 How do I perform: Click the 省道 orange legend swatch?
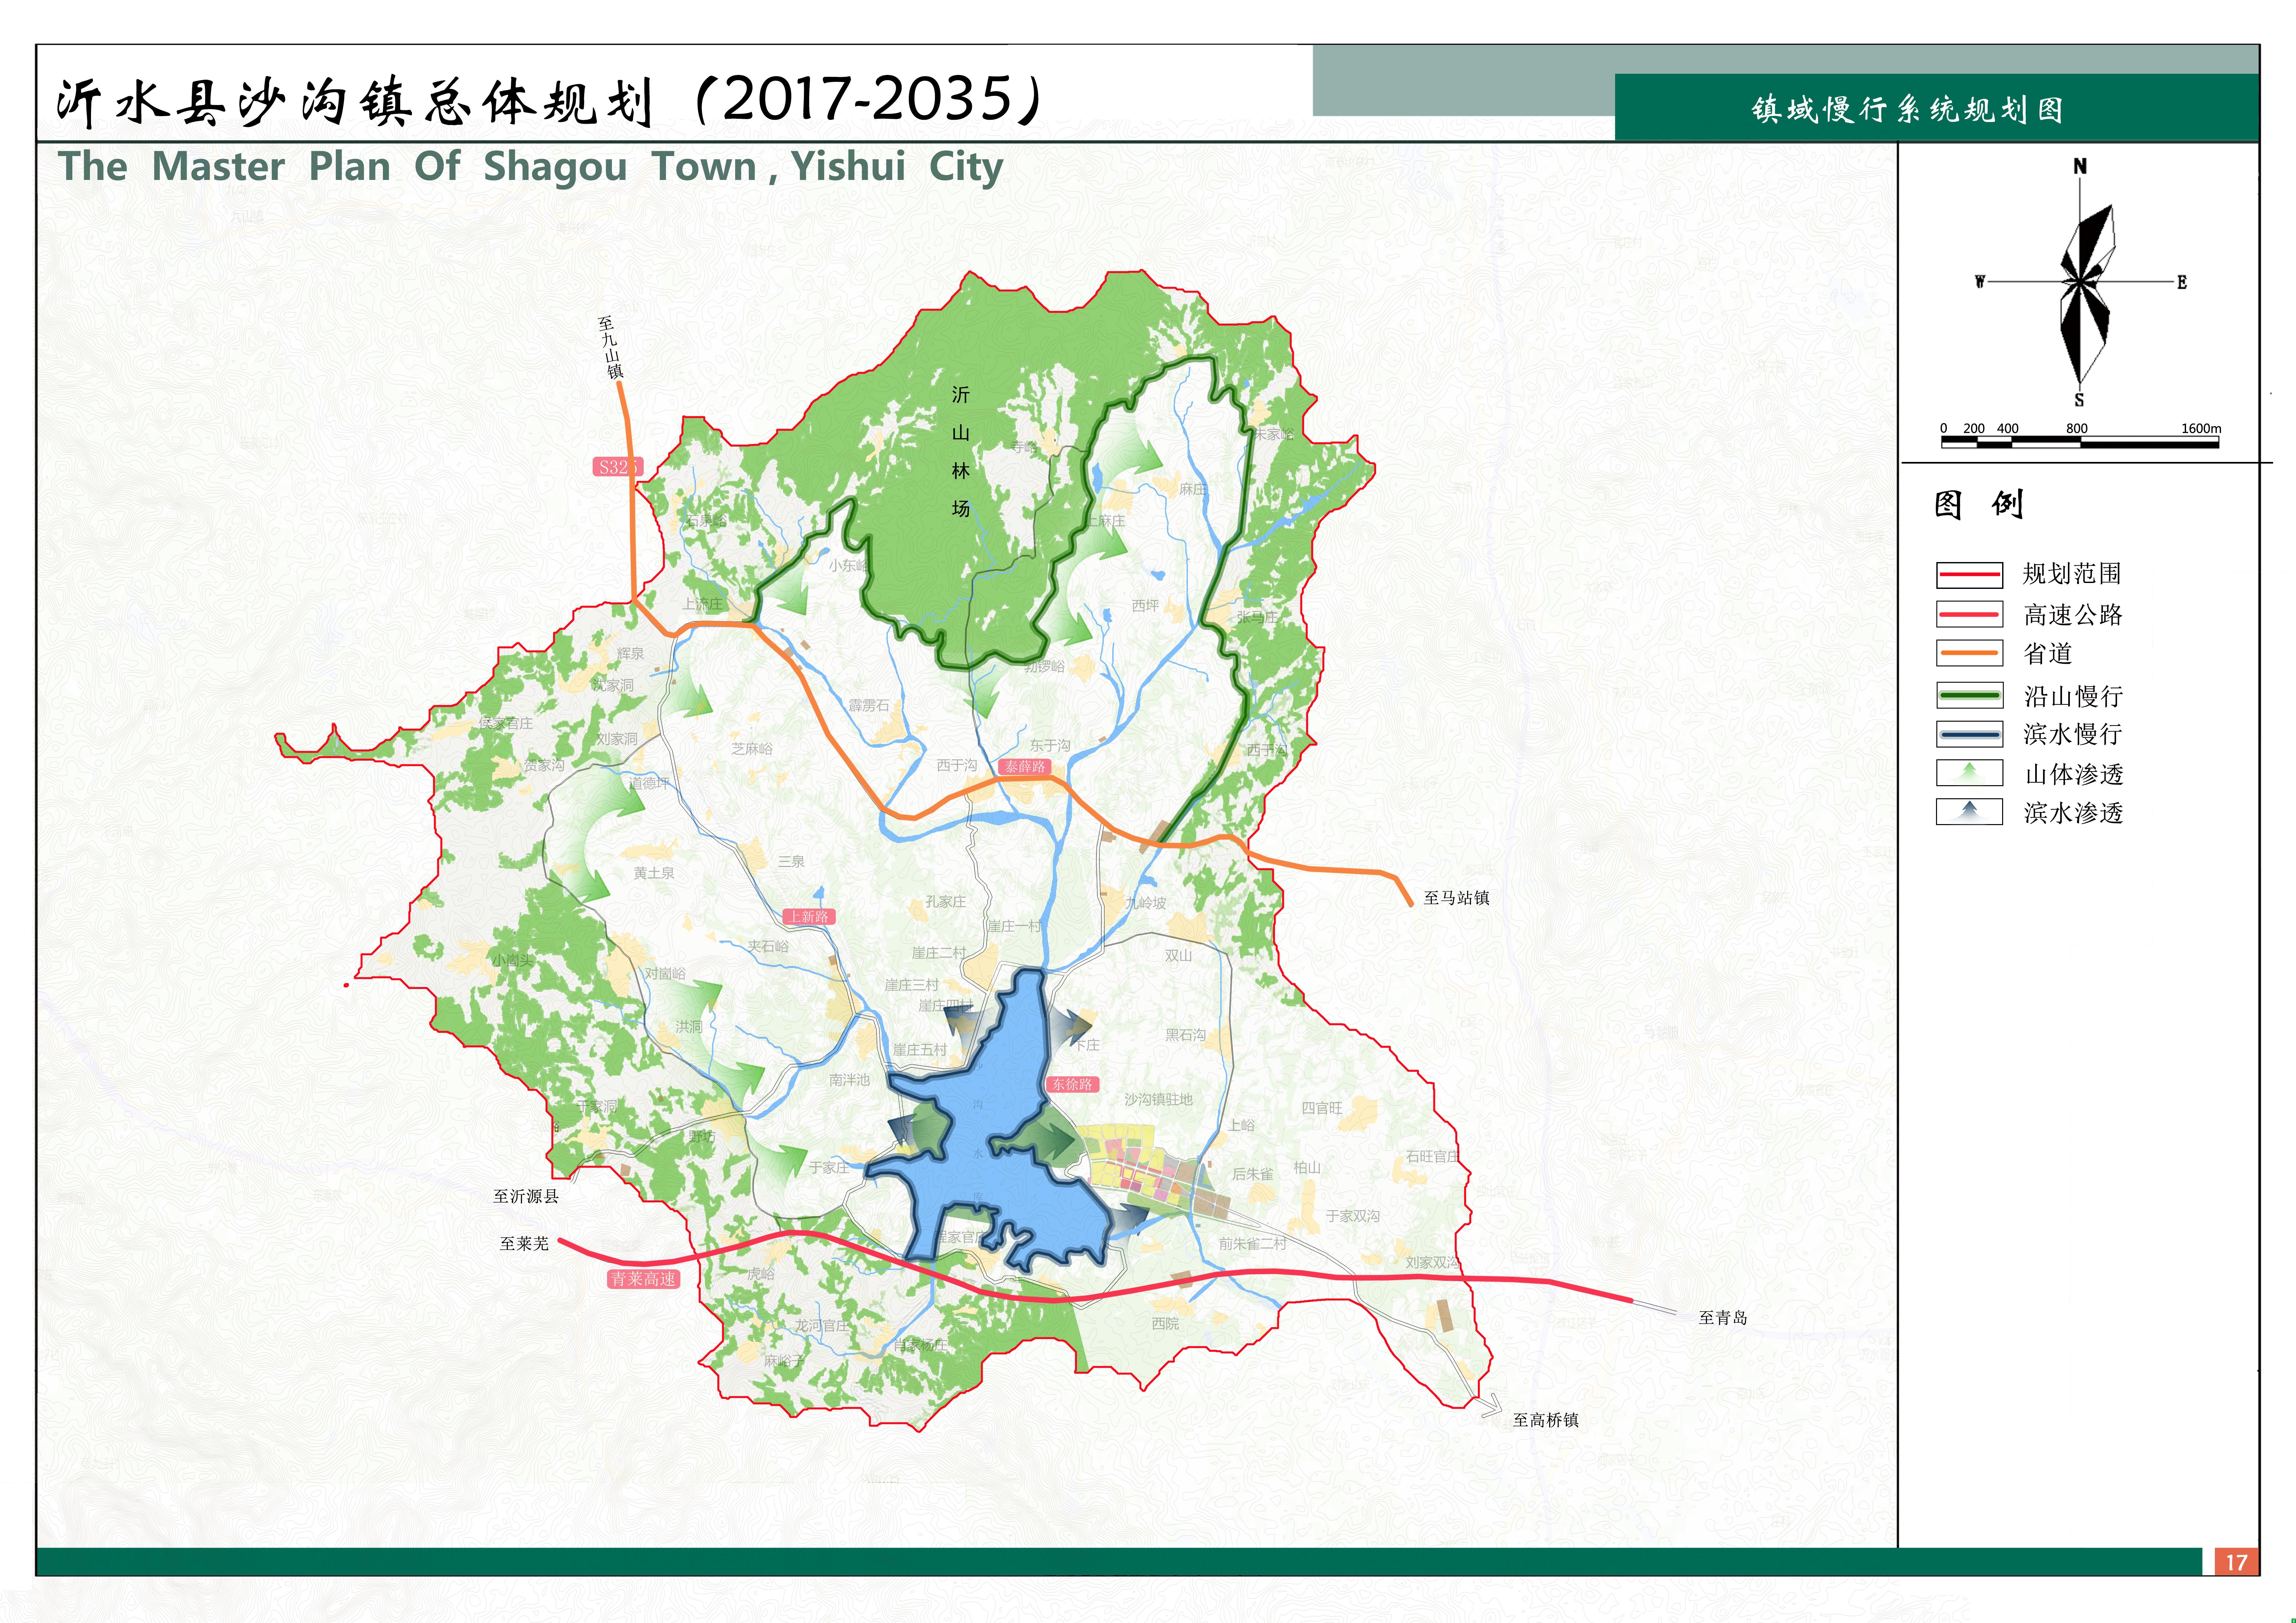tap(1969, 653)
